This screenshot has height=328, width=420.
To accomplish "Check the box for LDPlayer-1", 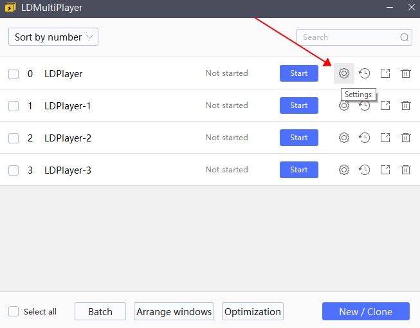I will coord(14,106).
